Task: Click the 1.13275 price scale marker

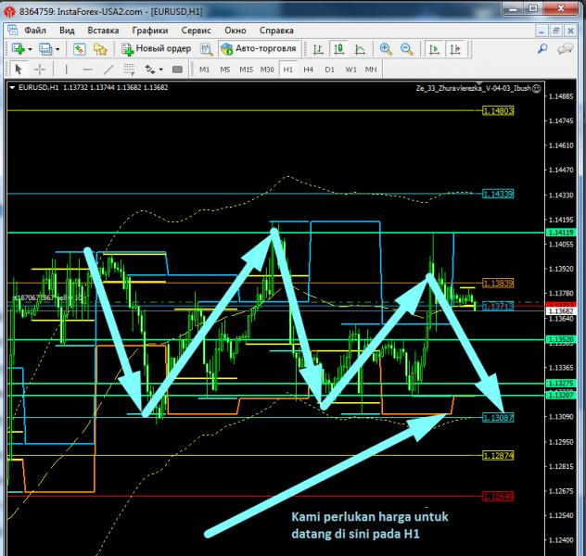Action: (562, 384)
